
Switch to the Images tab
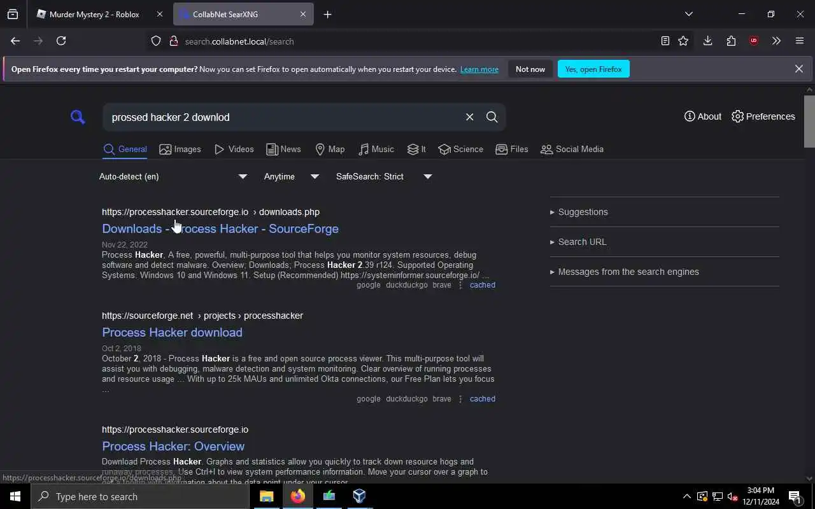click(x=180, y=150)
